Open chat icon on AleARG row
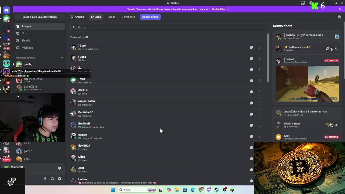345x194 pixels. (251, 92)
